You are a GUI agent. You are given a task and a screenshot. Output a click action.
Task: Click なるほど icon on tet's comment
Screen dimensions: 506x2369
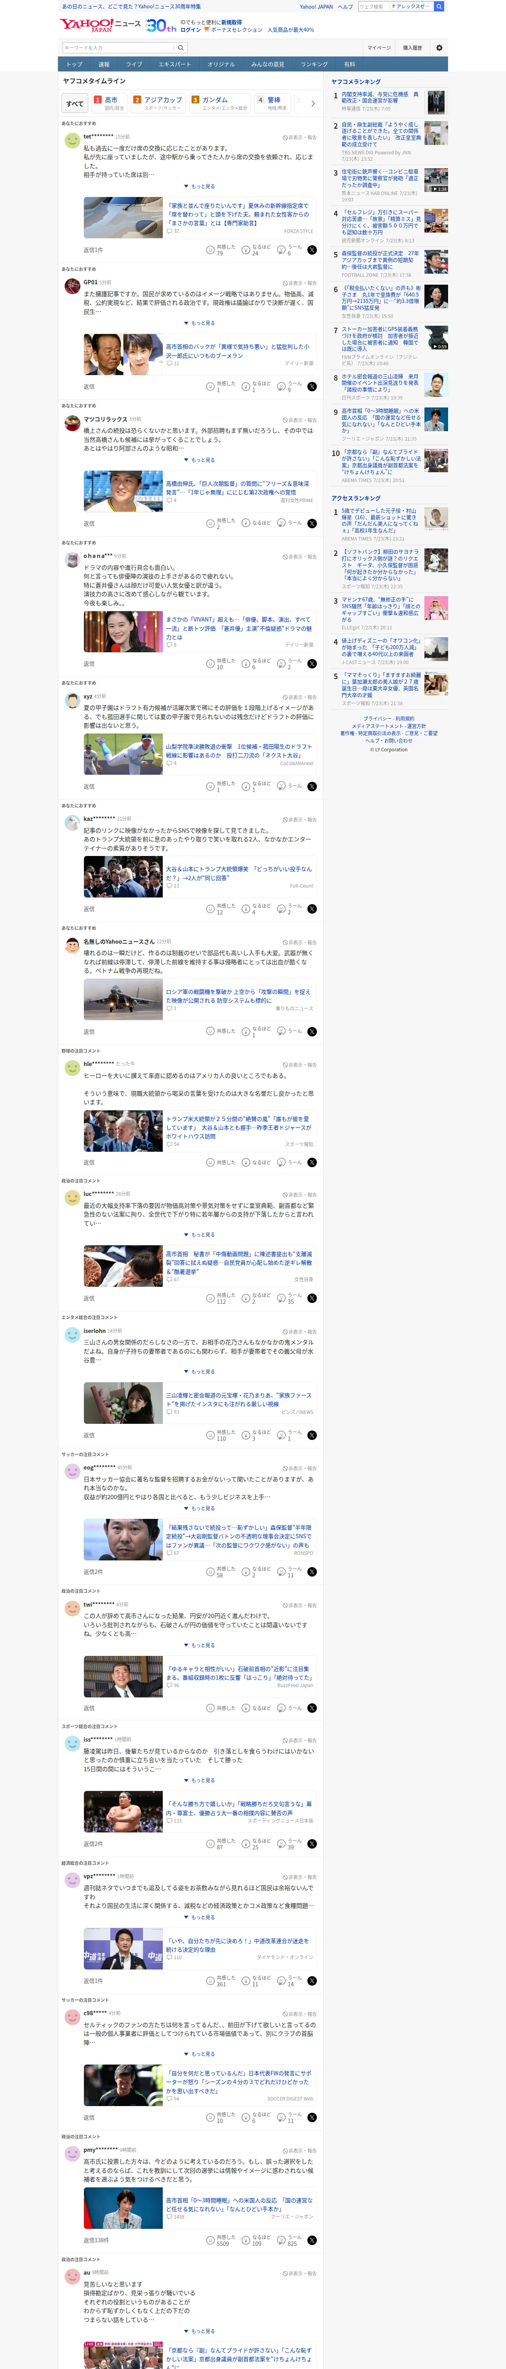tap(246, 250)
